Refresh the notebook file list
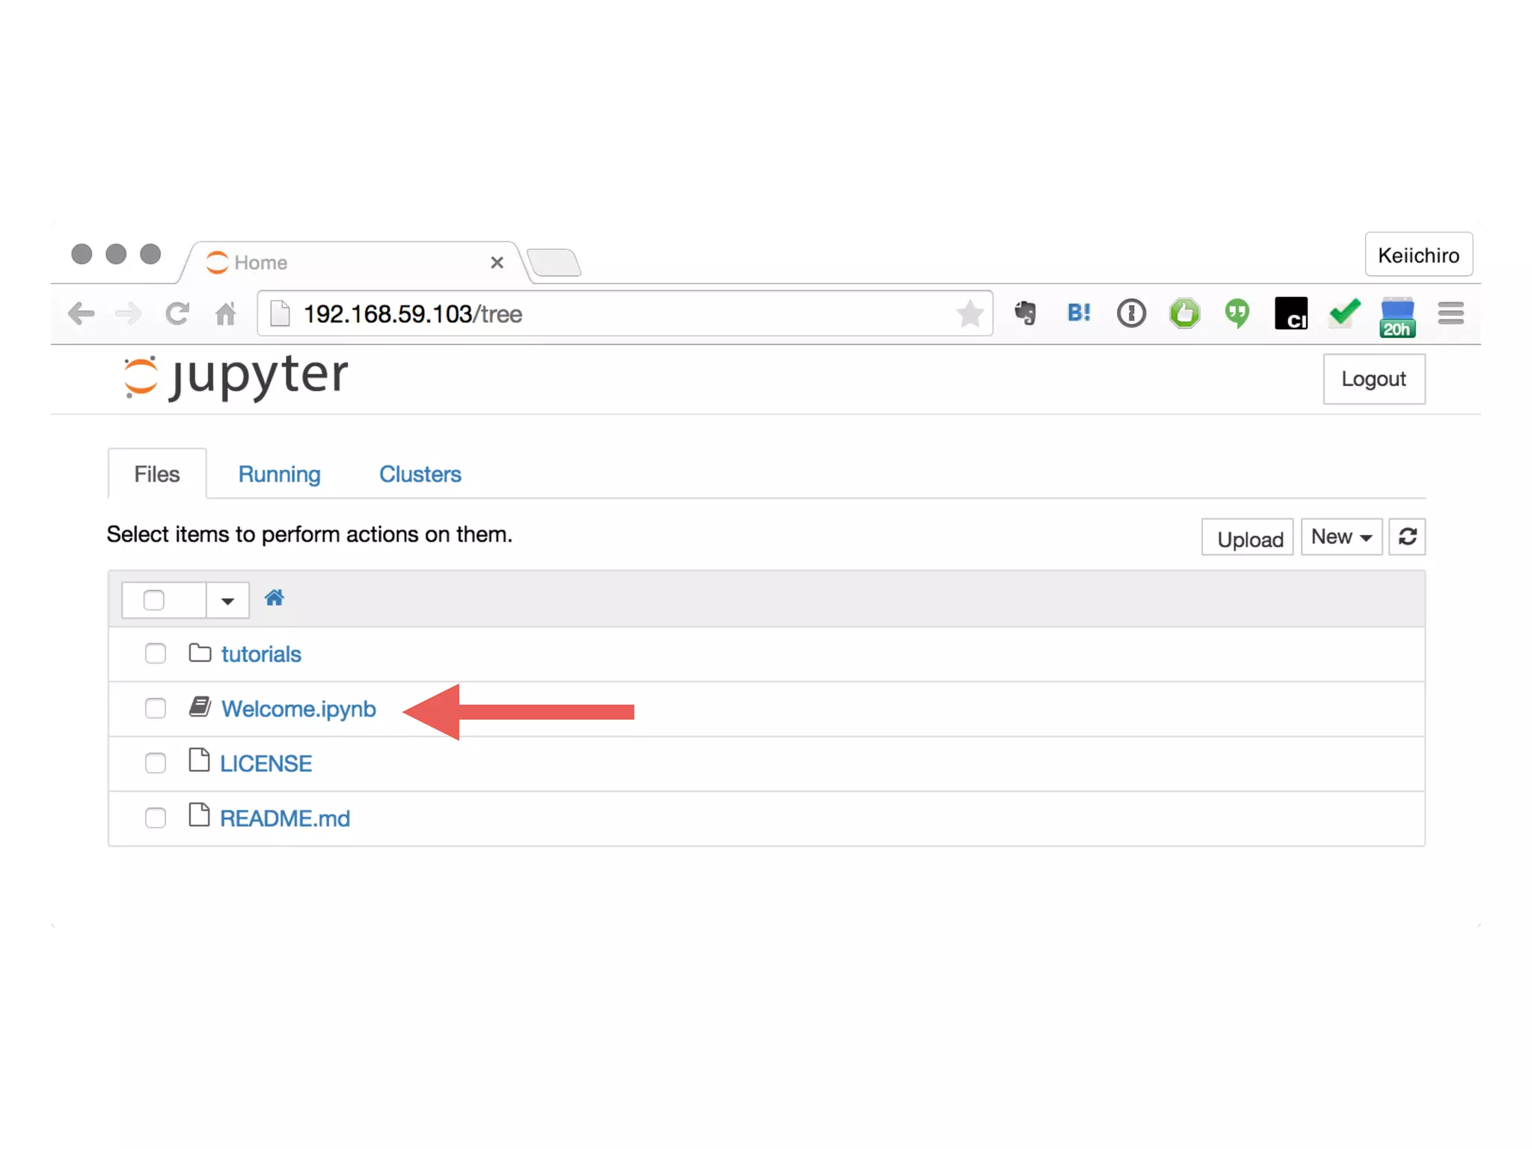1532x1149 pixels. pyautogui.click(x=1407, y=537)
